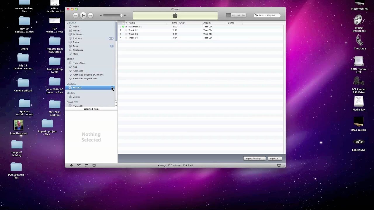Switch to grid view
Viewport: 374px width, 210px height.
tap(238, 15)
